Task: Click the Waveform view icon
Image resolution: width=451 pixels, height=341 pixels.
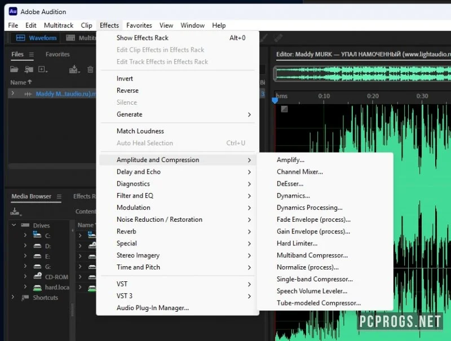Action: tap(20, 38)
